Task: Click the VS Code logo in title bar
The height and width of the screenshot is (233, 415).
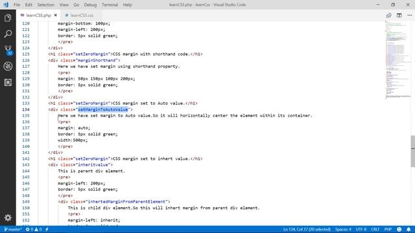Action: tap(6, 5)
